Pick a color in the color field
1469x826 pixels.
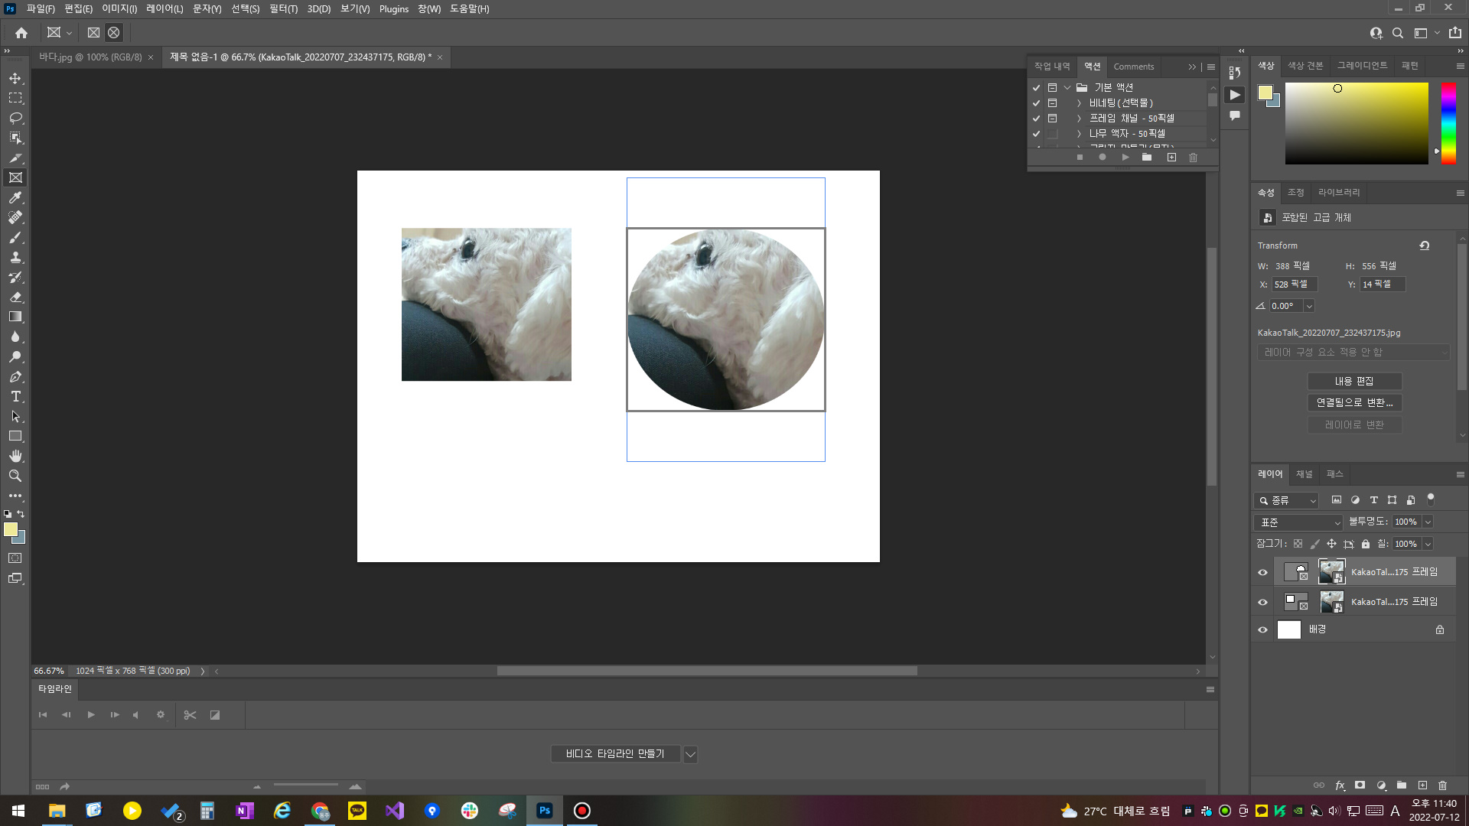[1357, 123]
